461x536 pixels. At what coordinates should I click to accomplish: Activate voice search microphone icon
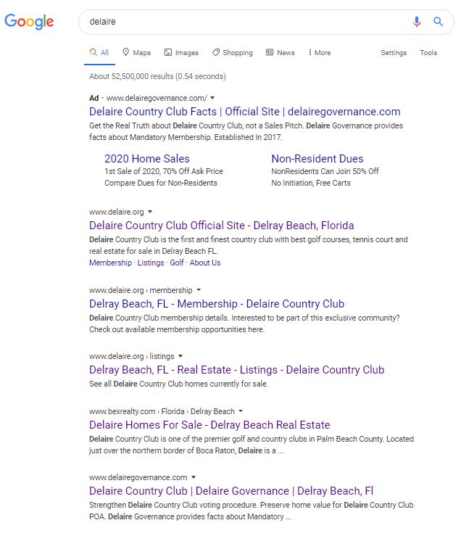pos(417,22)
